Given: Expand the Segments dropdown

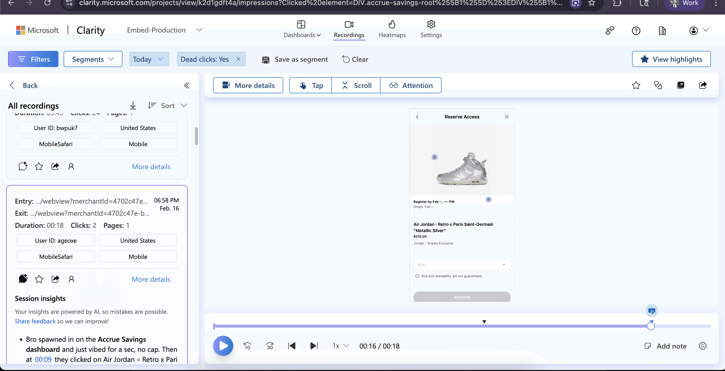Looking at the screenshot, I should (93, 59).
